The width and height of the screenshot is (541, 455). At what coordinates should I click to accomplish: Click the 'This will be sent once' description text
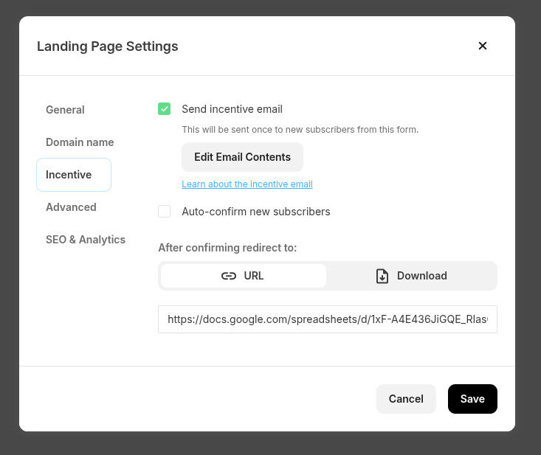coord(300,130)
